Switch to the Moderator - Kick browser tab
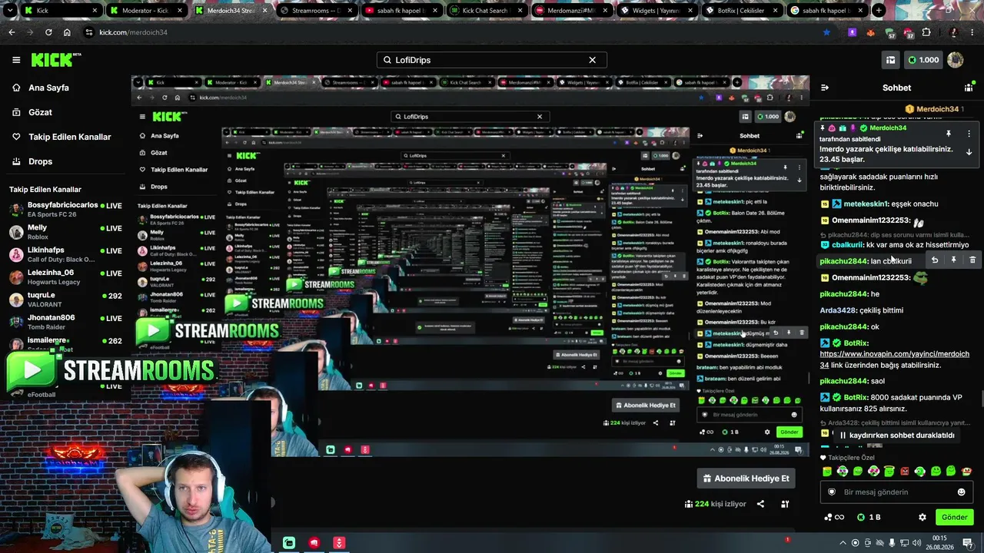The height and width of the screenshot is (553, 984). point(145,11)
